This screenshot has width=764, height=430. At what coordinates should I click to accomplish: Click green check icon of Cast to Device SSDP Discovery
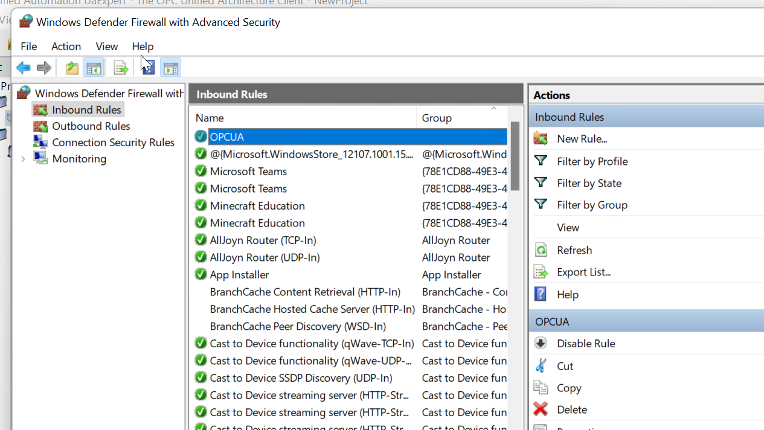click(x=201, y=377)
